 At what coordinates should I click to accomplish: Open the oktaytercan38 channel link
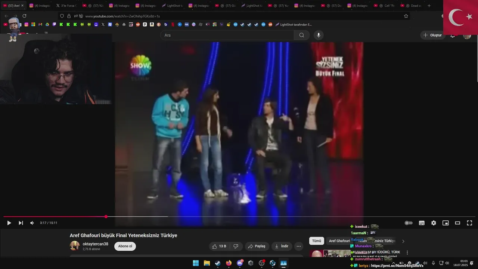(x=95, y=244)
